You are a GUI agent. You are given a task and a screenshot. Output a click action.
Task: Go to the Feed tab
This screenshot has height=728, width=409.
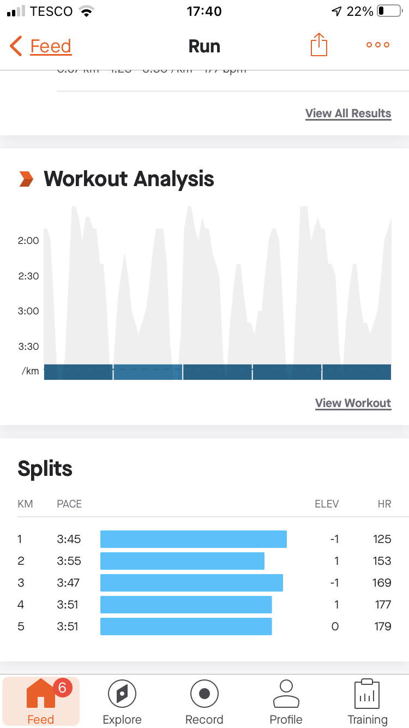point(41,702)
